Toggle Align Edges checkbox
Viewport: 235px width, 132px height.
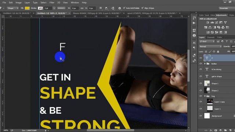tap(142, 8)
